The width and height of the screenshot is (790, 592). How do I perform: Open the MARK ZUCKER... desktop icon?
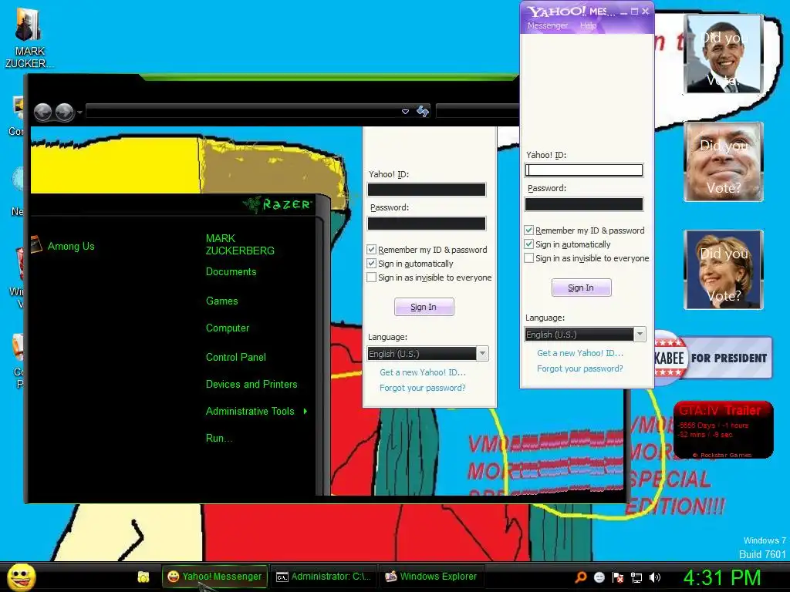pos(29,36)
